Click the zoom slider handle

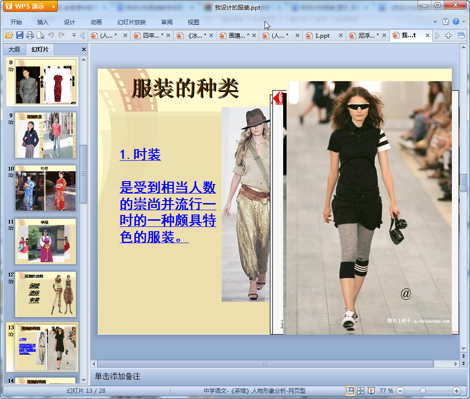423,391
